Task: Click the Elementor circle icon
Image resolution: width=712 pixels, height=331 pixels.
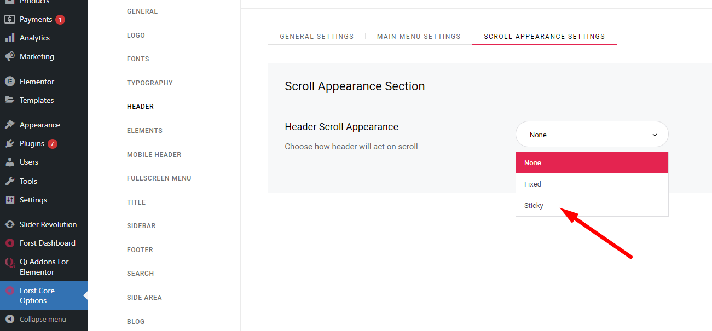Action: point(9,82)
